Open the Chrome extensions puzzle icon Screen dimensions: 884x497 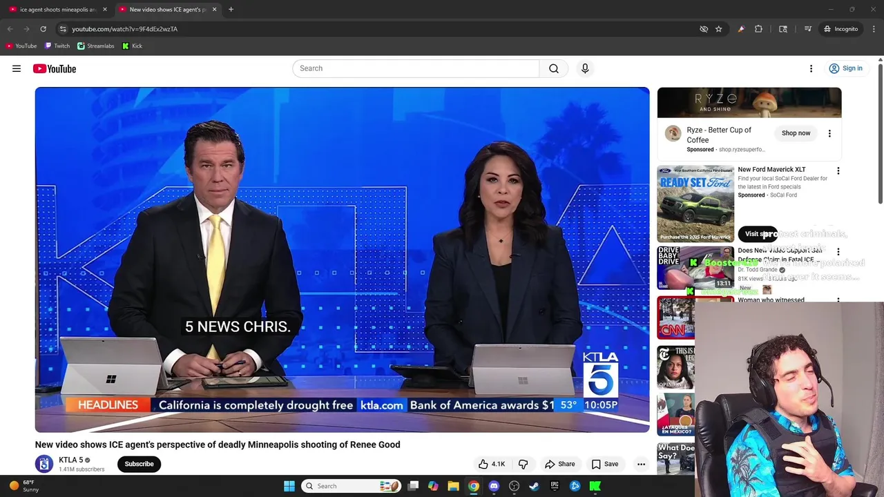(758, 29)
